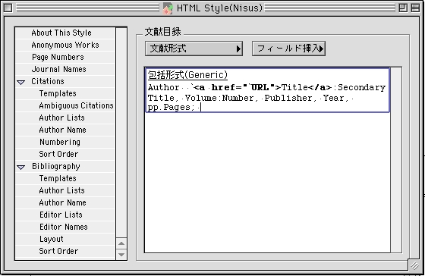The height and width of the screenshot is (276, 425).
Task: Click the template pane vertical scrollbar
Action: point(396,160)
